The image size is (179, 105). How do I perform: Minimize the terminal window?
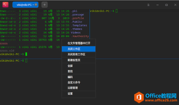[158, 5]
